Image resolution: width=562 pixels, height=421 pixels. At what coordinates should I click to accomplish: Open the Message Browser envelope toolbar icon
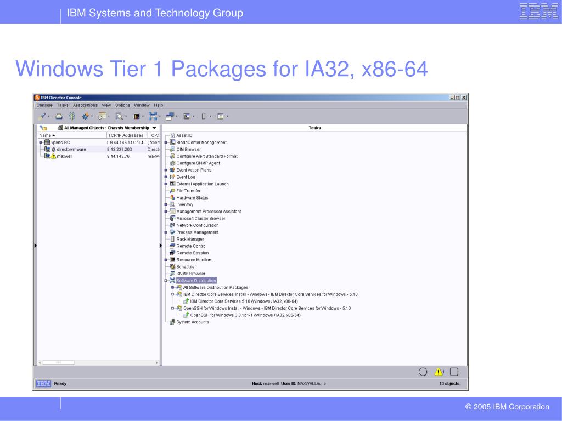tap(59, 116)
